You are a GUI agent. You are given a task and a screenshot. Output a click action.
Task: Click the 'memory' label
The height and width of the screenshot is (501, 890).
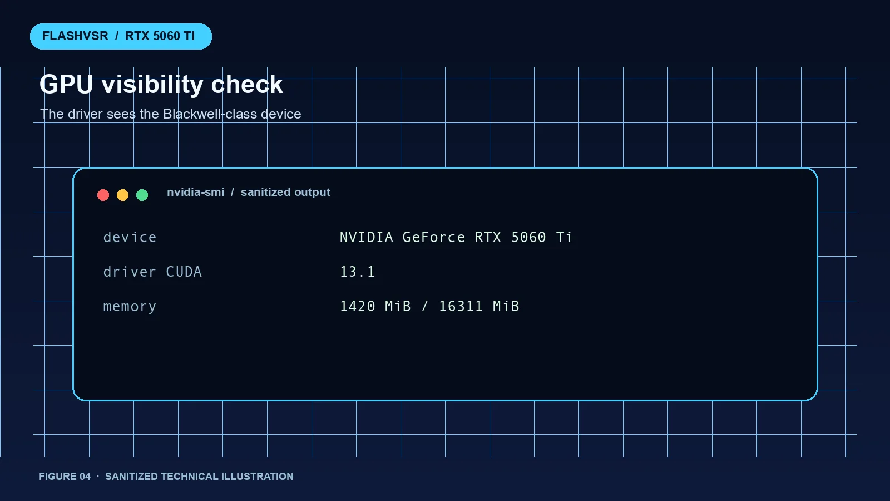pos(130,307)
